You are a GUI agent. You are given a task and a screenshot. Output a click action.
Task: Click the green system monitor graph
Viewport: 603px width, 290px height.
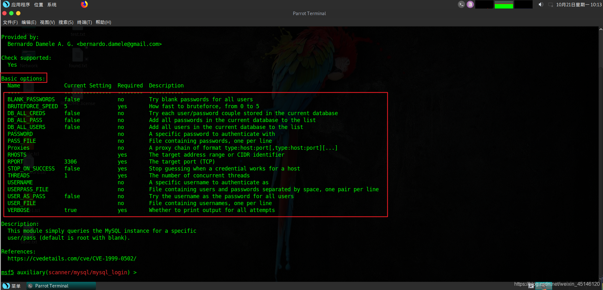click(x=504, y=4)
